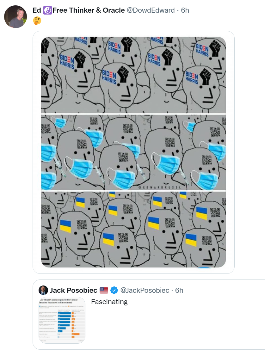265x356 pixels.
Task: Click the 6h timestamp on Ed's tweet
Action: [185, 10]
